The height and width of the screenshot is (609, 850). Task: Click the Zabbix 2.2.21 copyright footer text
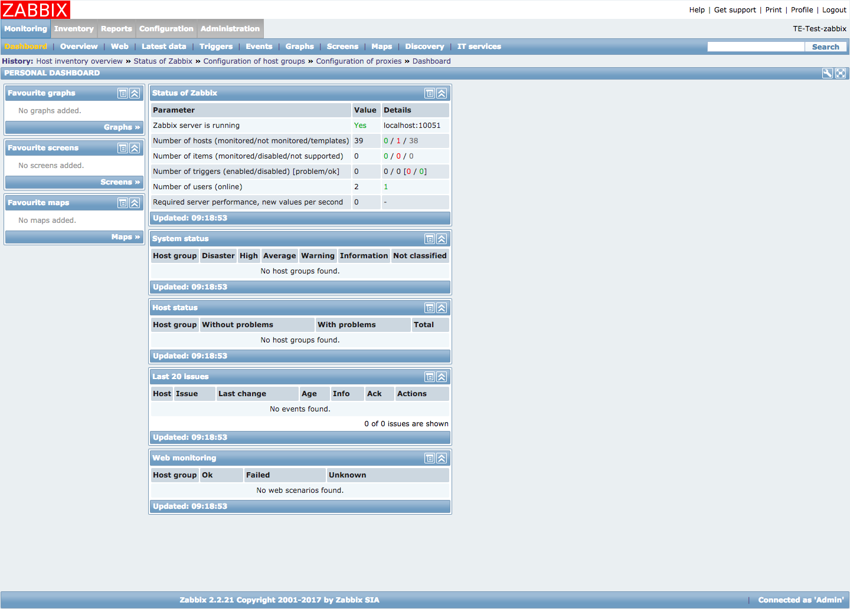coord(280,600)
